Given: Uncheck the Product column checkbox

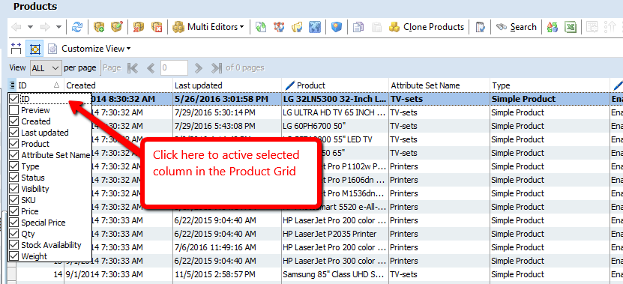Looking at the screenshot, I should [14, 144].
